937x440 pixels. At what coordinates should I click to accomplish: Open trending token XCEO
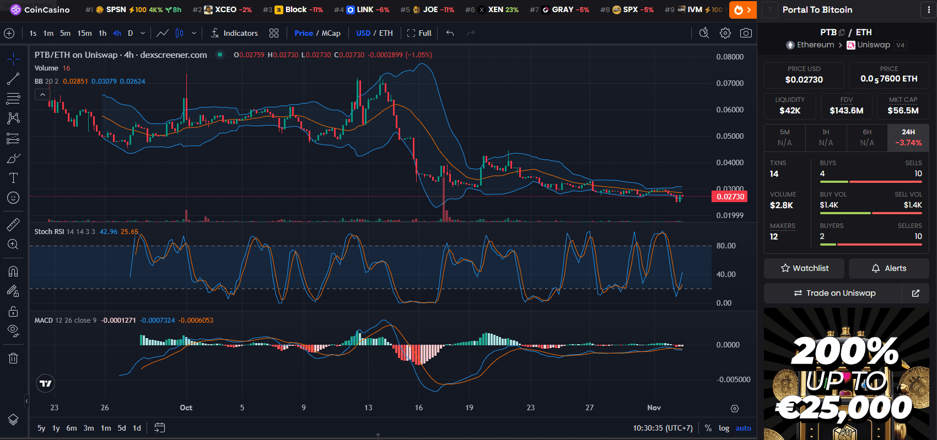tap(222, 10)
